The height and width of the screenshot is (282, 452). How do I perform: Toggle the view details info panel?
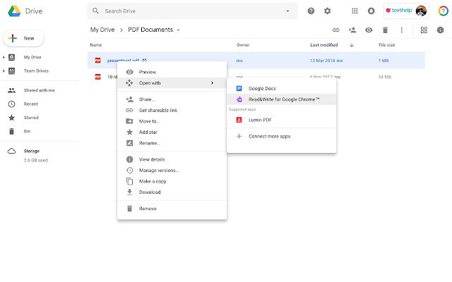point(440,30)
